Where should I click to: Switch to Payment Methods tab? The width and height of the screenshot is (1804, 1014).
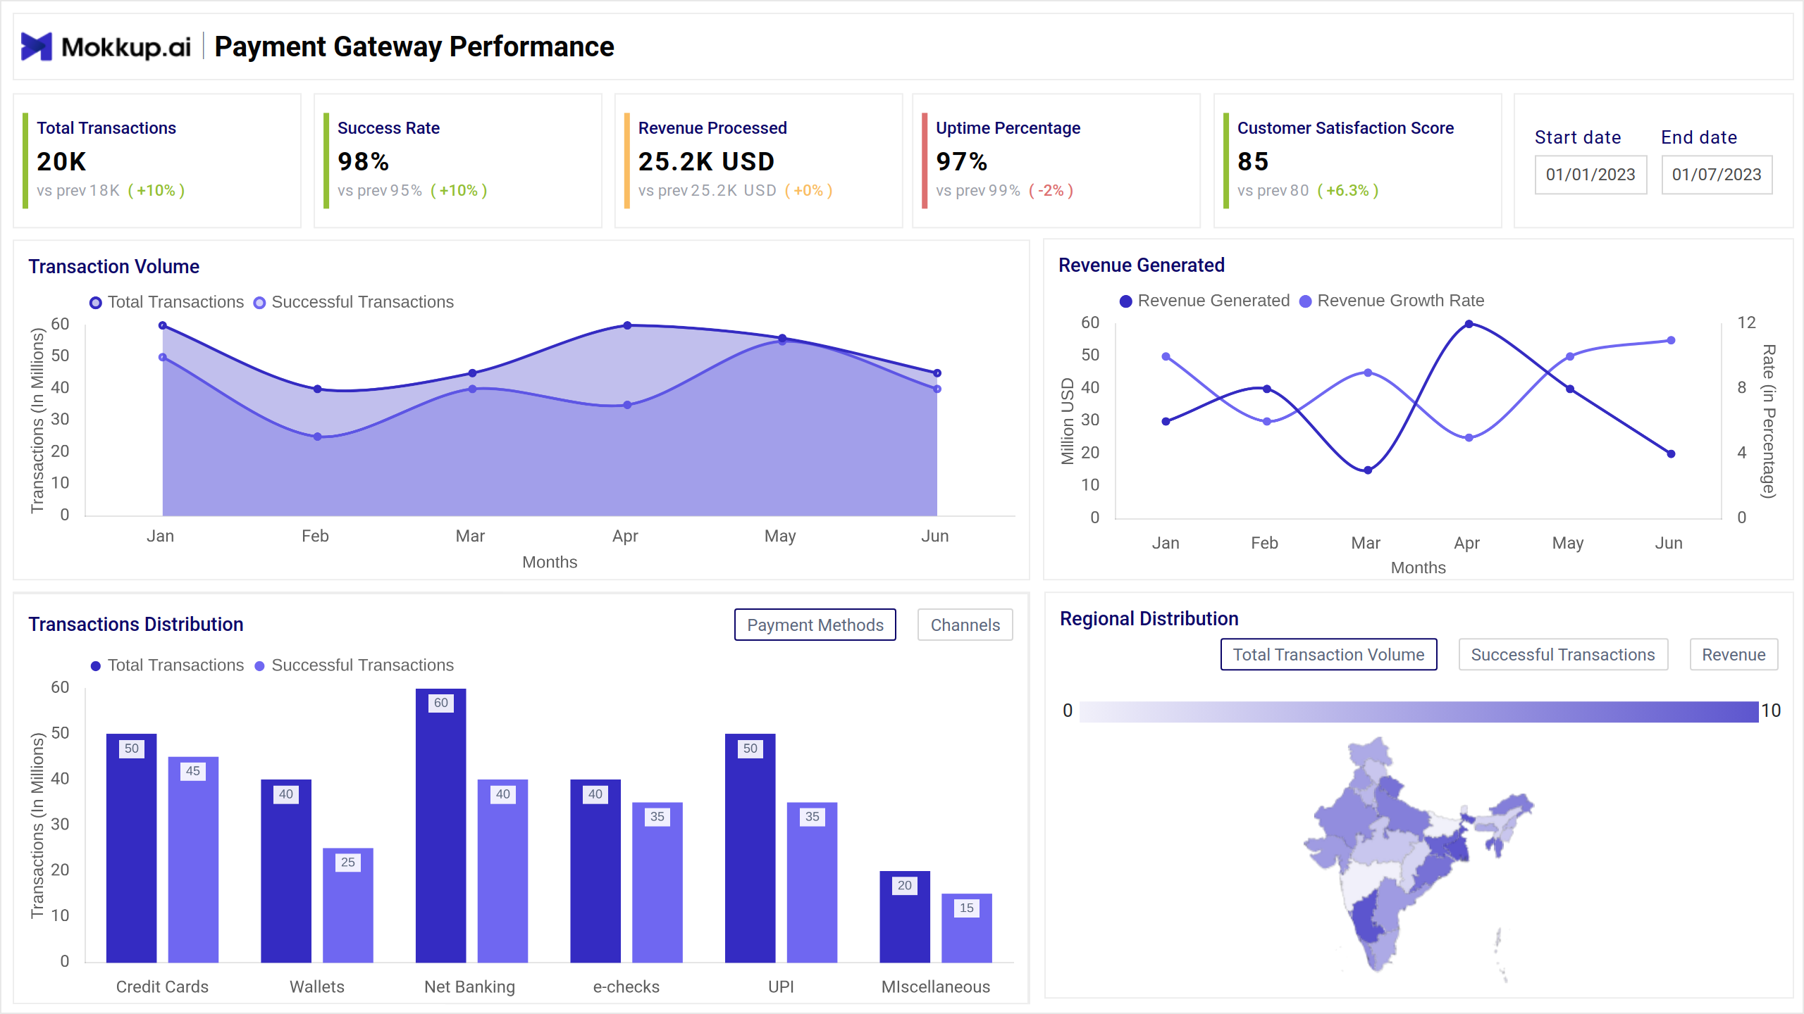[815, 625]
